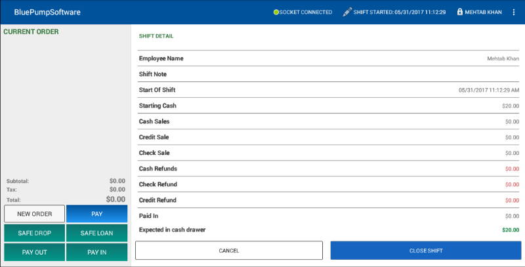Viewport: 525px width, 267px height.
Task: Click the Start Of Shift label
Action: (157, 90)
